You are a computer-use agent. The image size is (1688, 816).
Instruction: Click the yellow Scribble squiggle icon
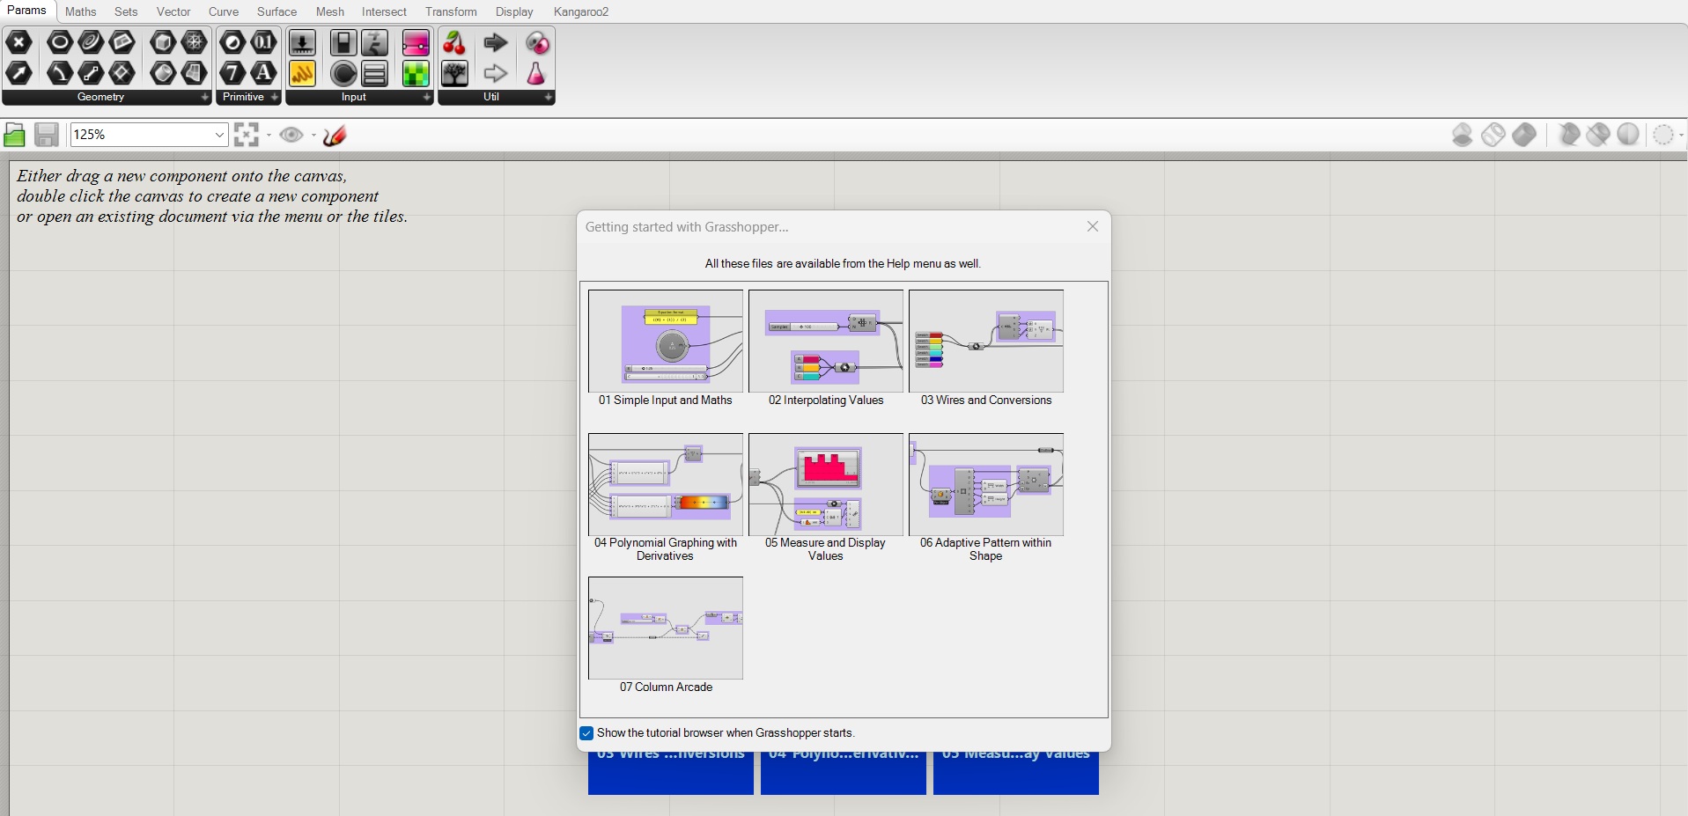[302, 74]
